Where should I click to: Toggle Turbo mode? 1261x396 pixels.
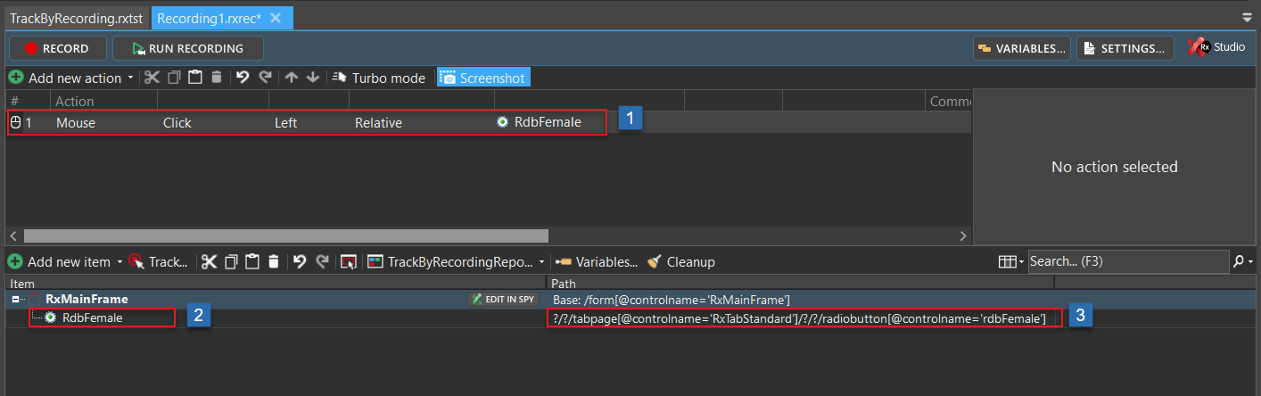click(x=379, y=78)
